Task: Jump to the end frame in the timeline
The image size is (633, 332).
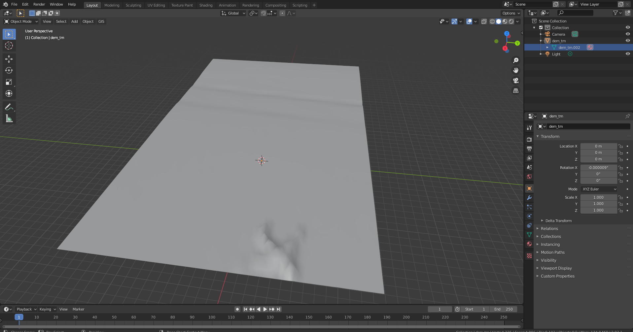Action: [x=278, y=309]
